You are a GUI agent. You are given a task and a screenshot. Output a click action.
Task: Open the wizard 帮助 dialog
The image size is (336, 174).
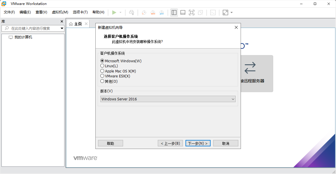click(110, 143)
